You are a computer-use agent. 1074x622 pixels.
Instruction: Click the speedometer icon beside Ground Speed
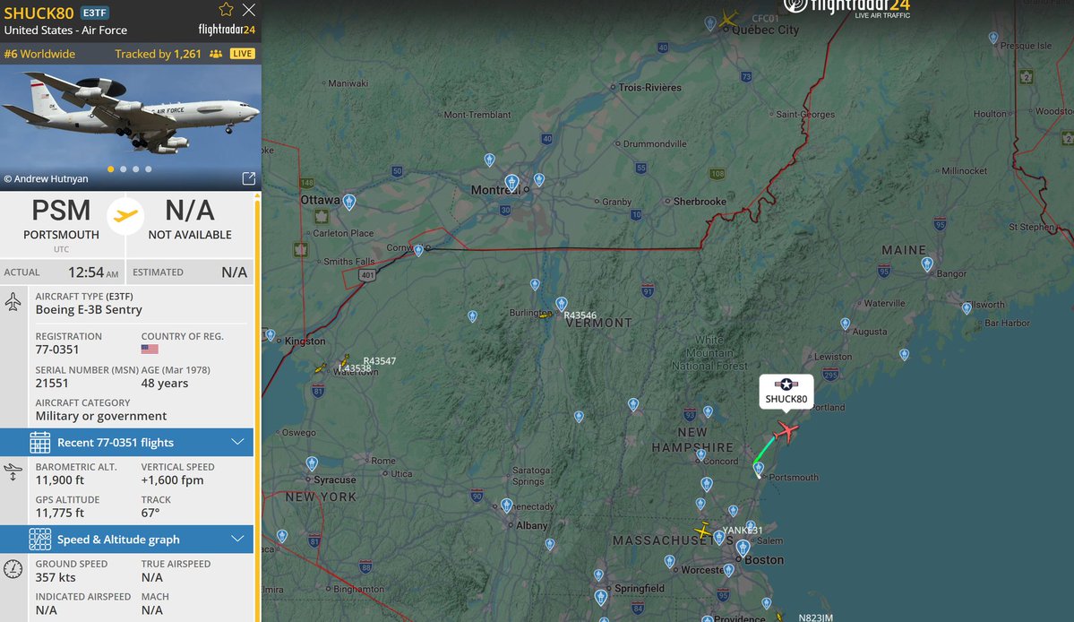point(13,569)
